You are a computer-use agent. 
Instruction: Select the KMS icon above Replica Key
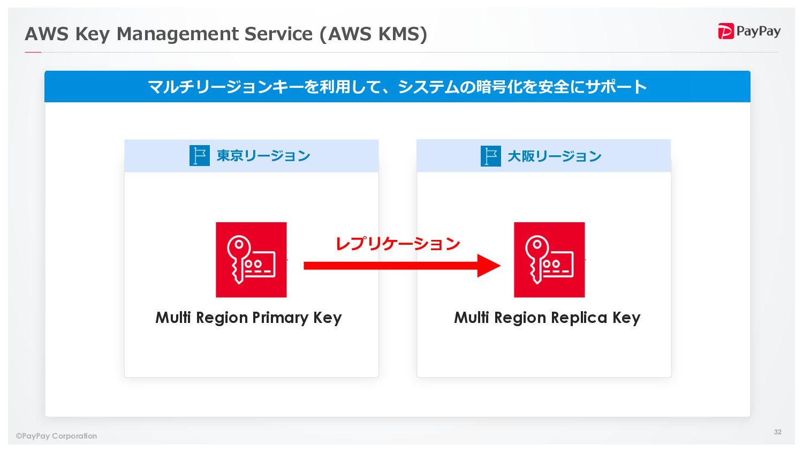[549, 260]
